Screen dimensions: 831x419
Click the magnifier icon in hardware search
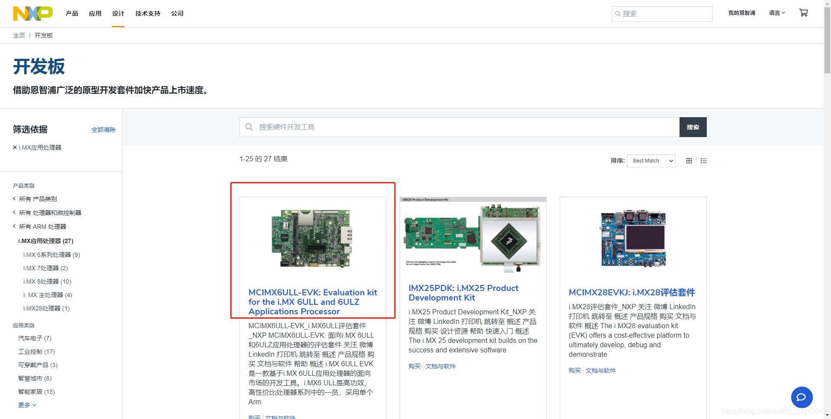click(x=249, y=127)
